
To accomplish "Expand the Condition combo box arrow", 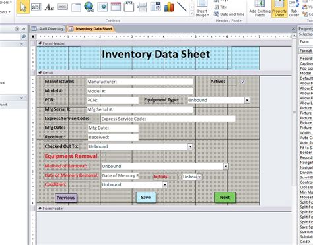I will tap(165, 185).
